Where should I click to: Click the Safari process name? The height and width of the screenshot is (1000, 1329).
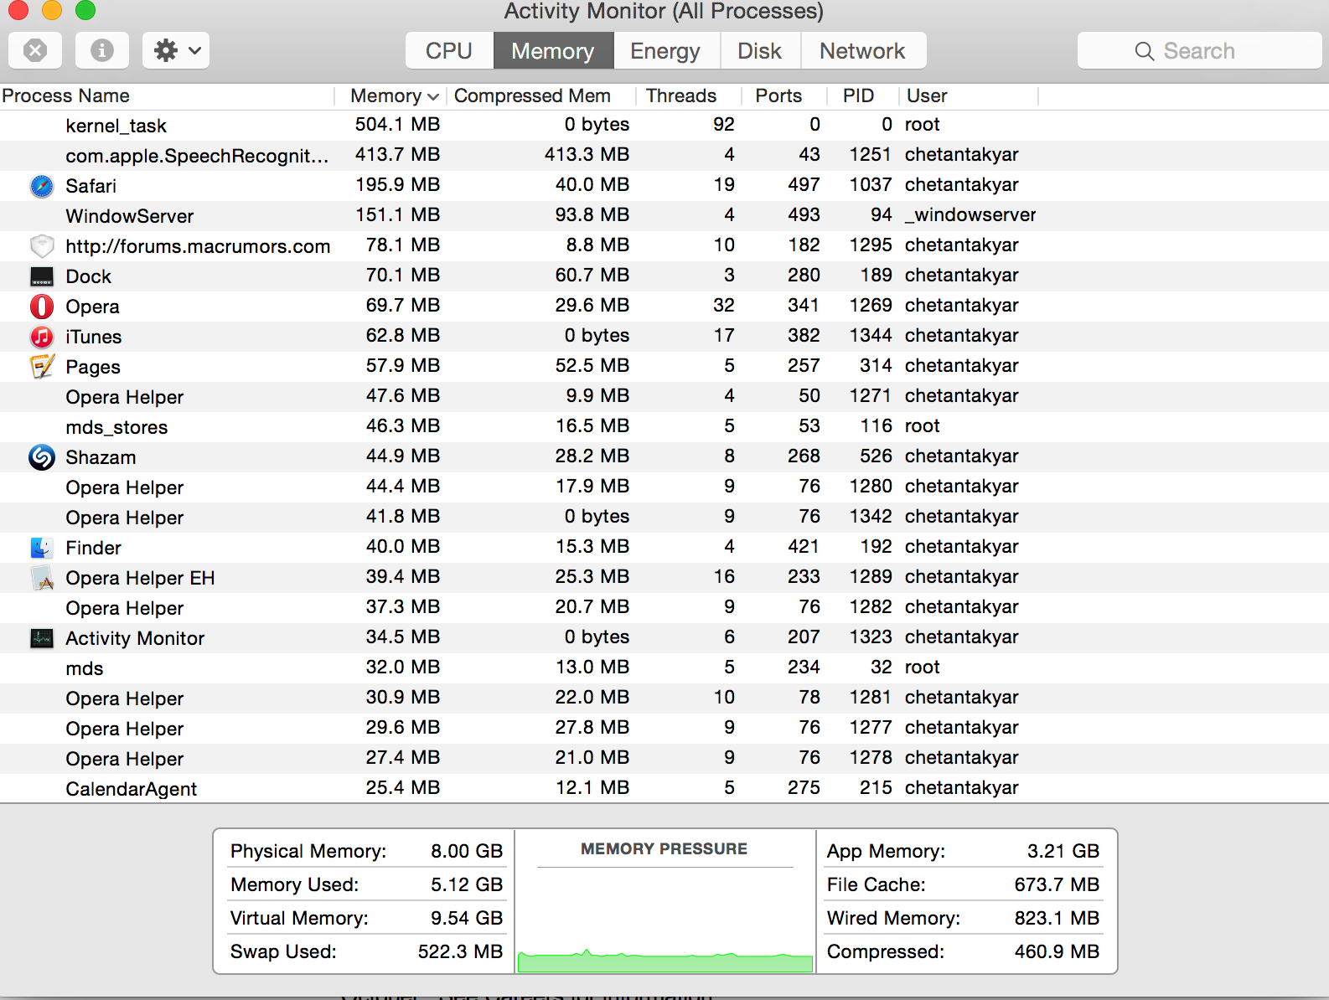[x=90, y=186]
